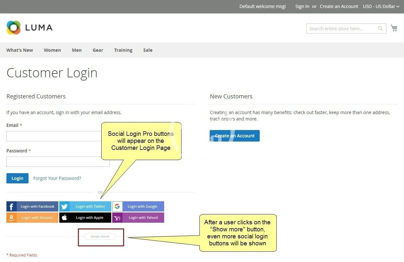Click Login with Twitter button

[x=85, y=206]
